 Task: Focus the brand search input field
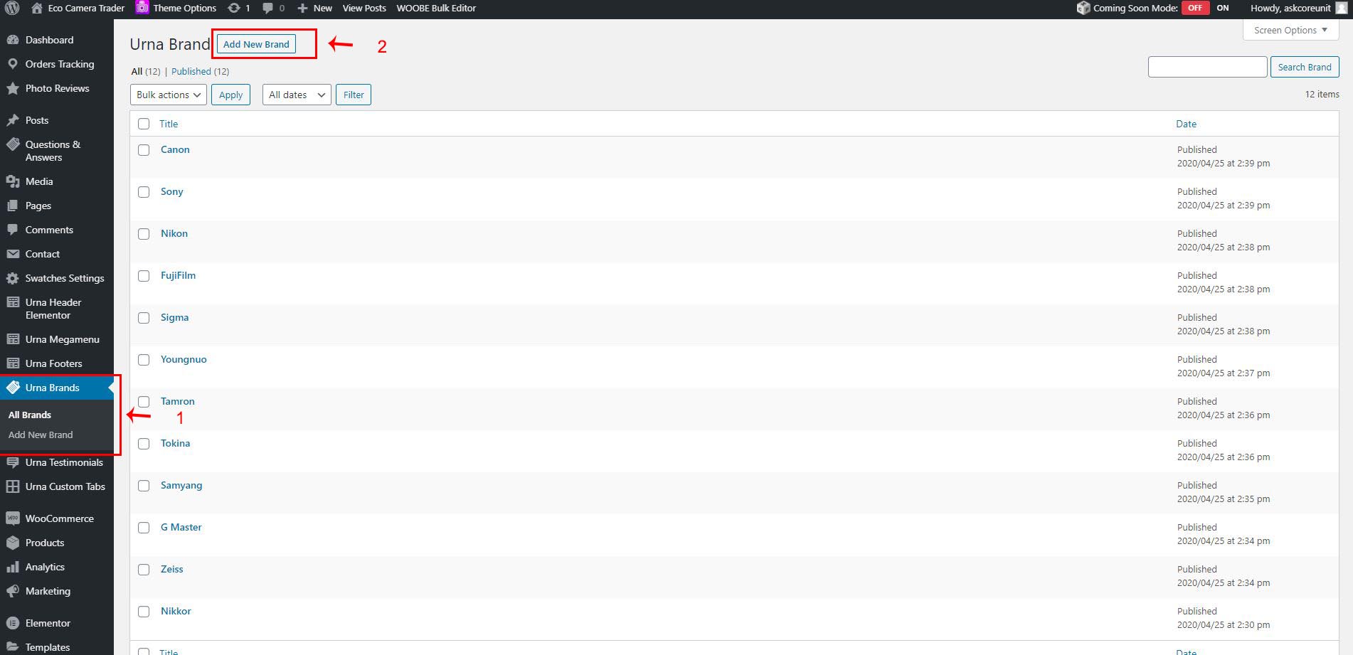point(1207,67)
